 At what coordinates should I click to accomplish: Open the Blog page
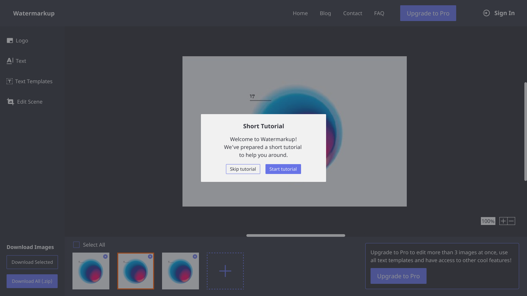tap(325, 13)
